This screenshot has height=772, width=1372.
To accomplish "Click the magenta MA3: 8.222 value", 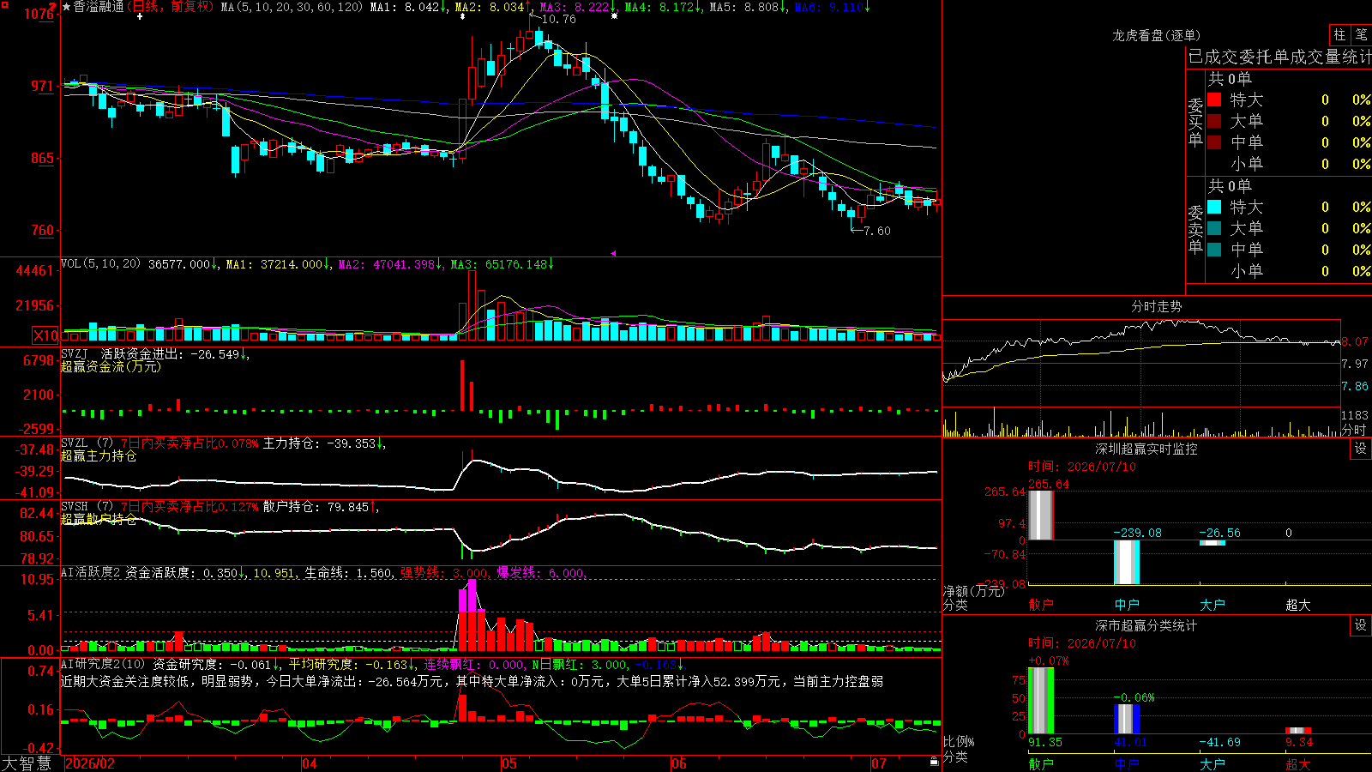I will (x=576, y=7).
